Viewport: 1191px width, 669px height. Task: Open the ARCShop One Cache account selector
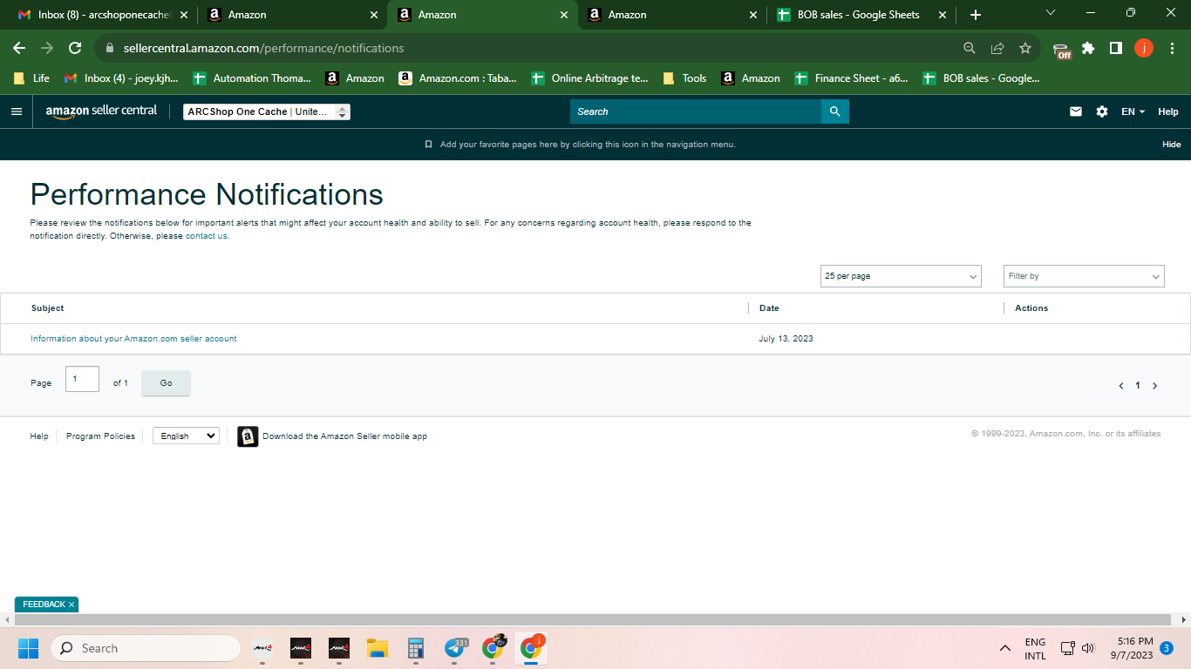(267, 111)
